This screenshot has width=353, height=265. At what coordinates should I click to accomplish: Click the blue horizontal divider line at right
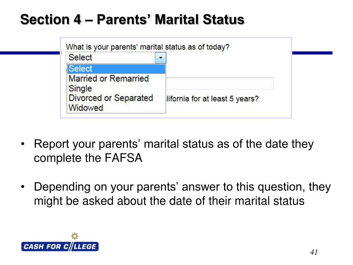click(x=312, y=53)
